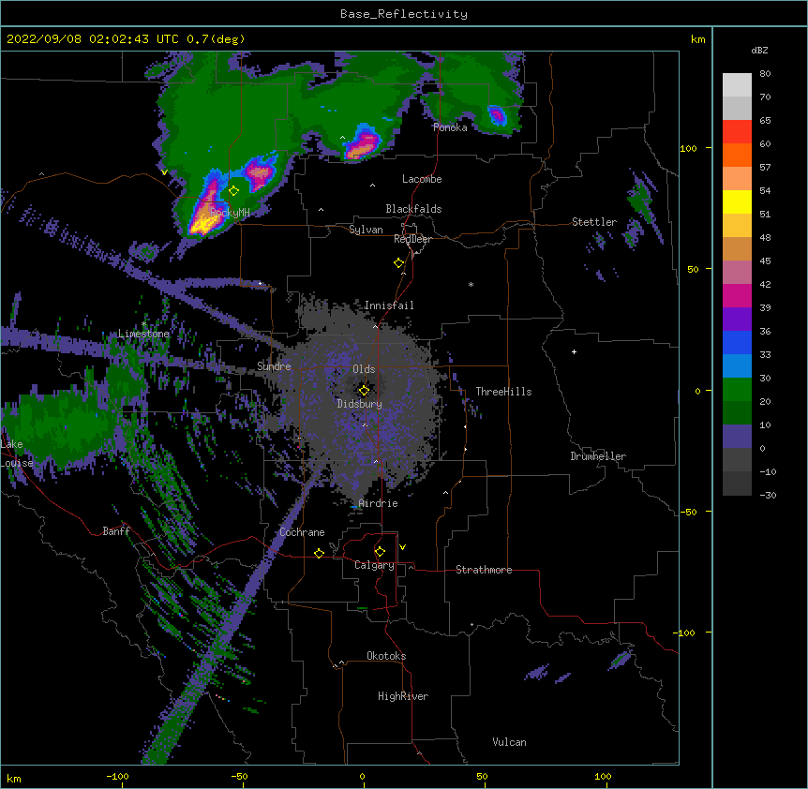Click the yellow marker beside RockyMH storm
The height and width of the screenshot is (789, 808).
pos(233,191)
